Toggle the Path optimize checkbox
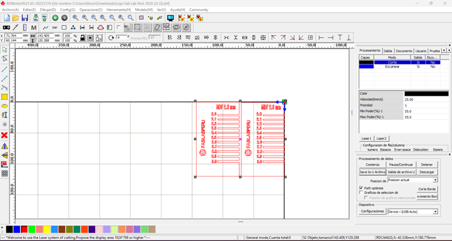 pyautogui.click(x=361, y=187)
